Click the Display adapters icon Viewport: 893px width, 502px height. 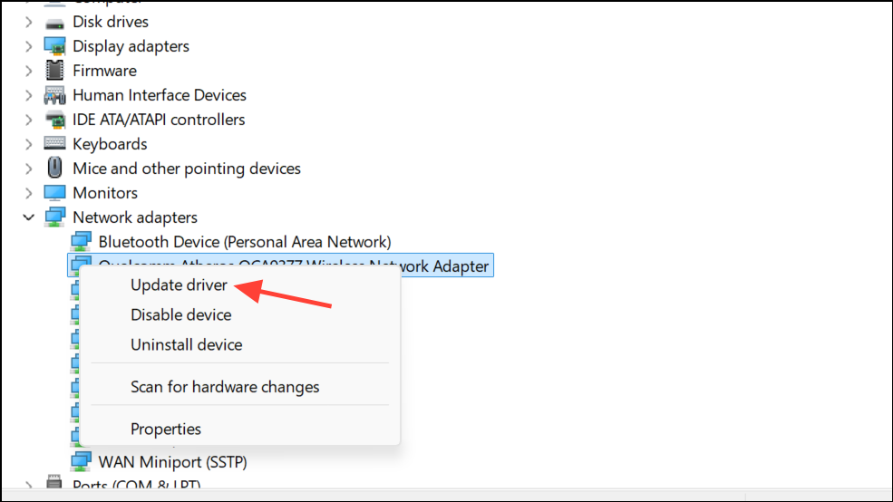[x=55, y=46]
